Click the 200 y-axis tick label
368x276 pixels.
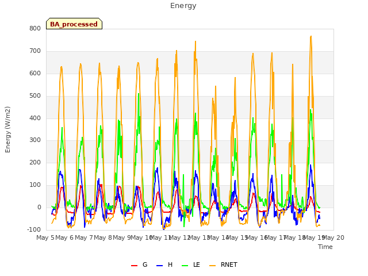pos(35,162)
